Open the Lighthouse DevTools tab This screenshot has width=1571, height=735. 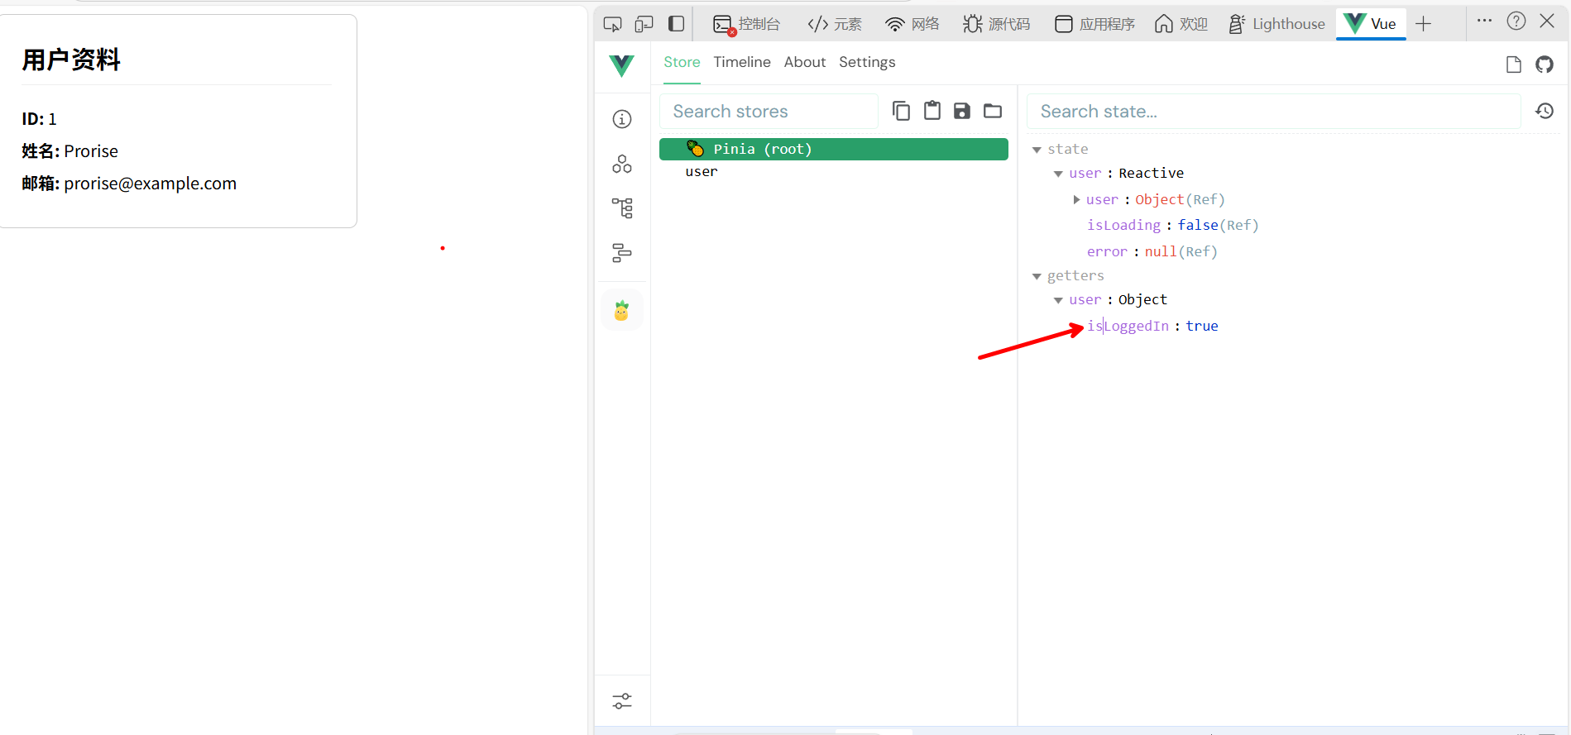coord(1276,24)
